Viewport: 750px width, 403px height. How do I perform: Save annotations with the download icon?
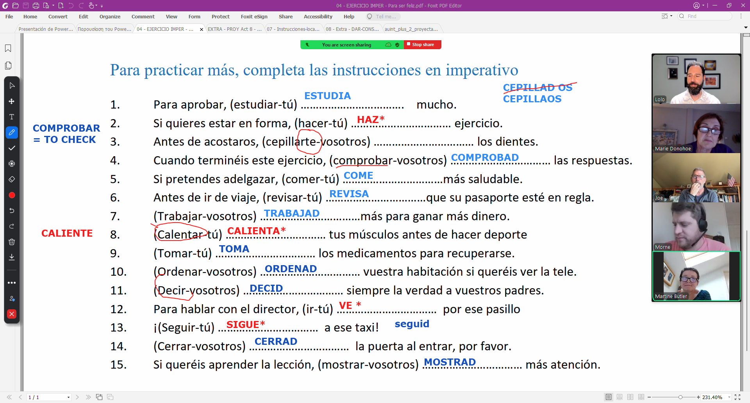click(12, 257)
